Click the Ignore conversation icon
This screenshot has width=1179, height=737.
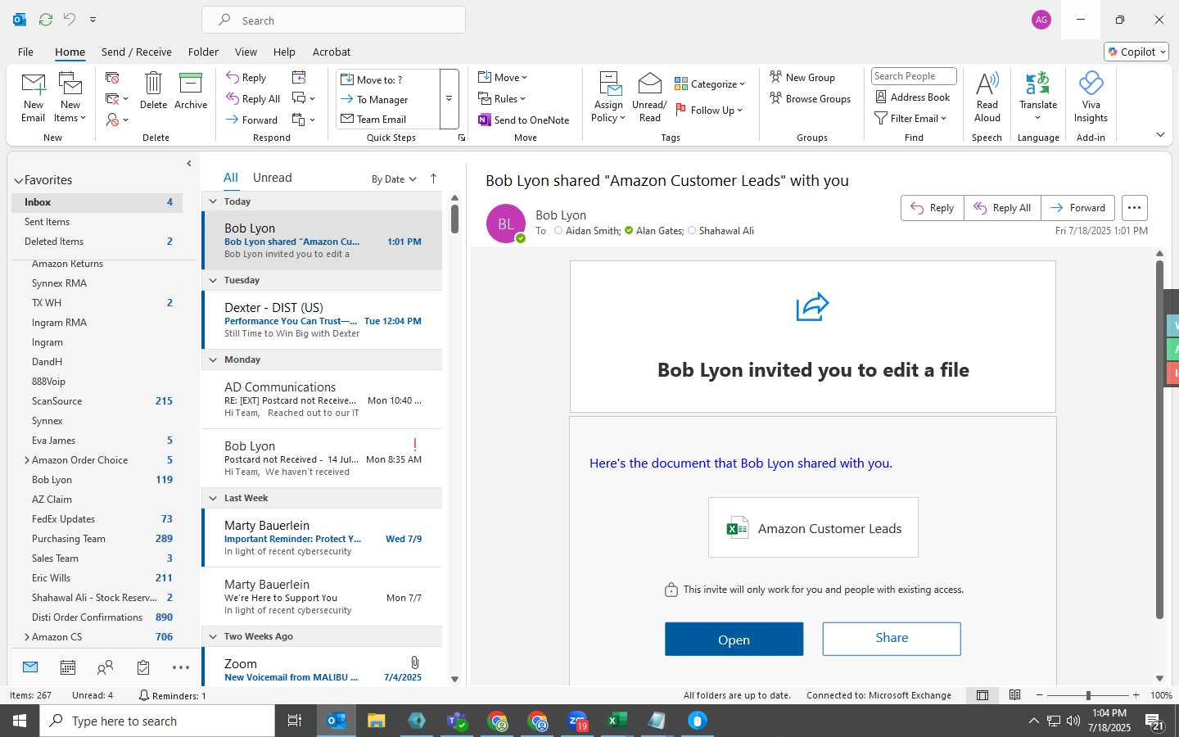pos(112,77)
